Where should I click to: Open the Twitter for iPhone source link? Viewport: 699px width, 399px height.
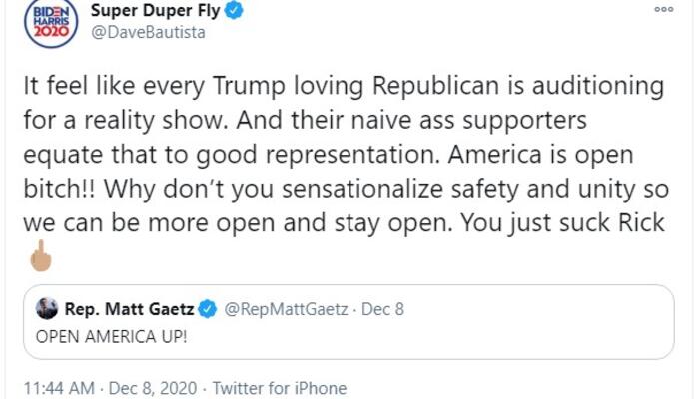coord(280,388)
